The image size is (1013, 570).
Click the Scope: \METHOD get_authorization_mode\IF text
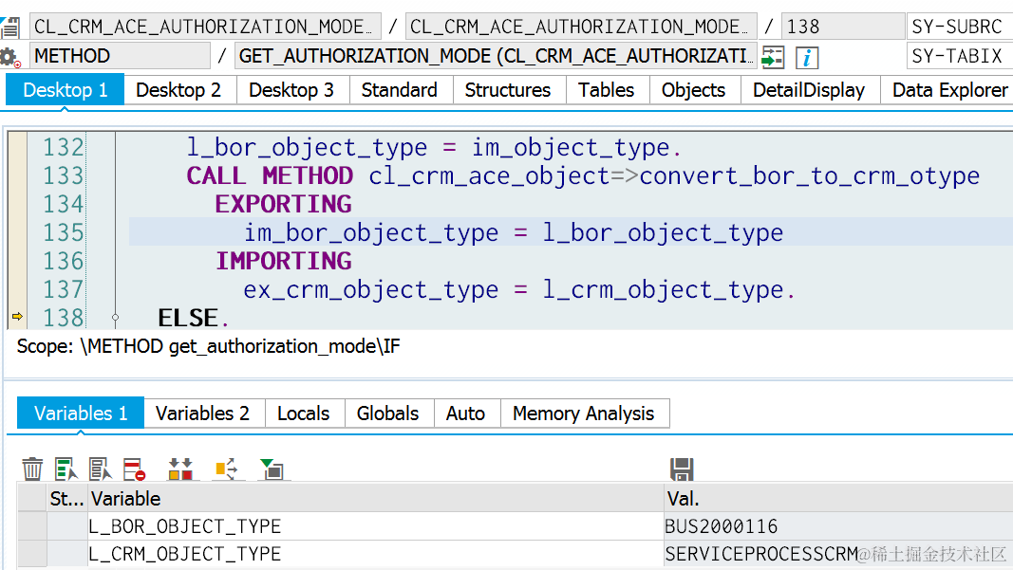point(208,346)
